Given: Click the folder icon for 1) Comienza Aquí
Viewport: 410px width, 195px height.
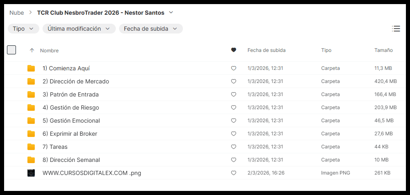Looking at the screenshot, I should 31,68.
